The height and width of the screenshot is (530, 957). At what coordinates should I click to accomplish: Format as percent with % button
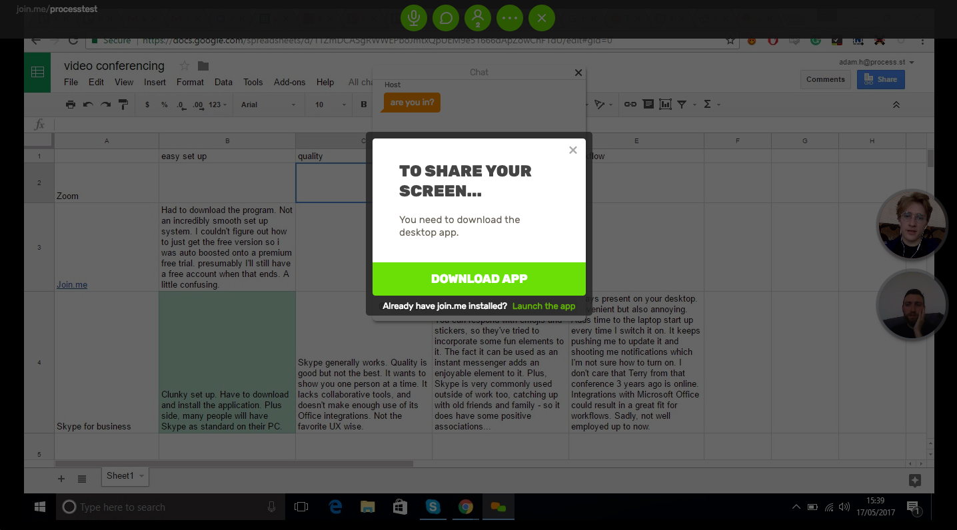(164, 105)
